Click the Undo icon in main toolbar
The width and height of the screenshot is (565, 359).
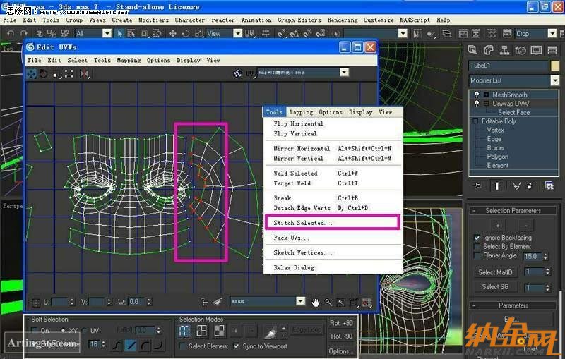[10, 34]
